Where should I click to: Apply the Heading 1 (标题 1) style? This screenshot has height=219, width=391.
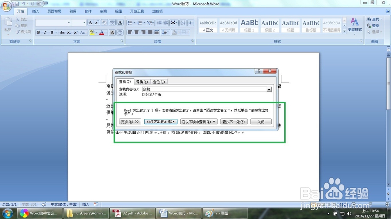[249, 25]
